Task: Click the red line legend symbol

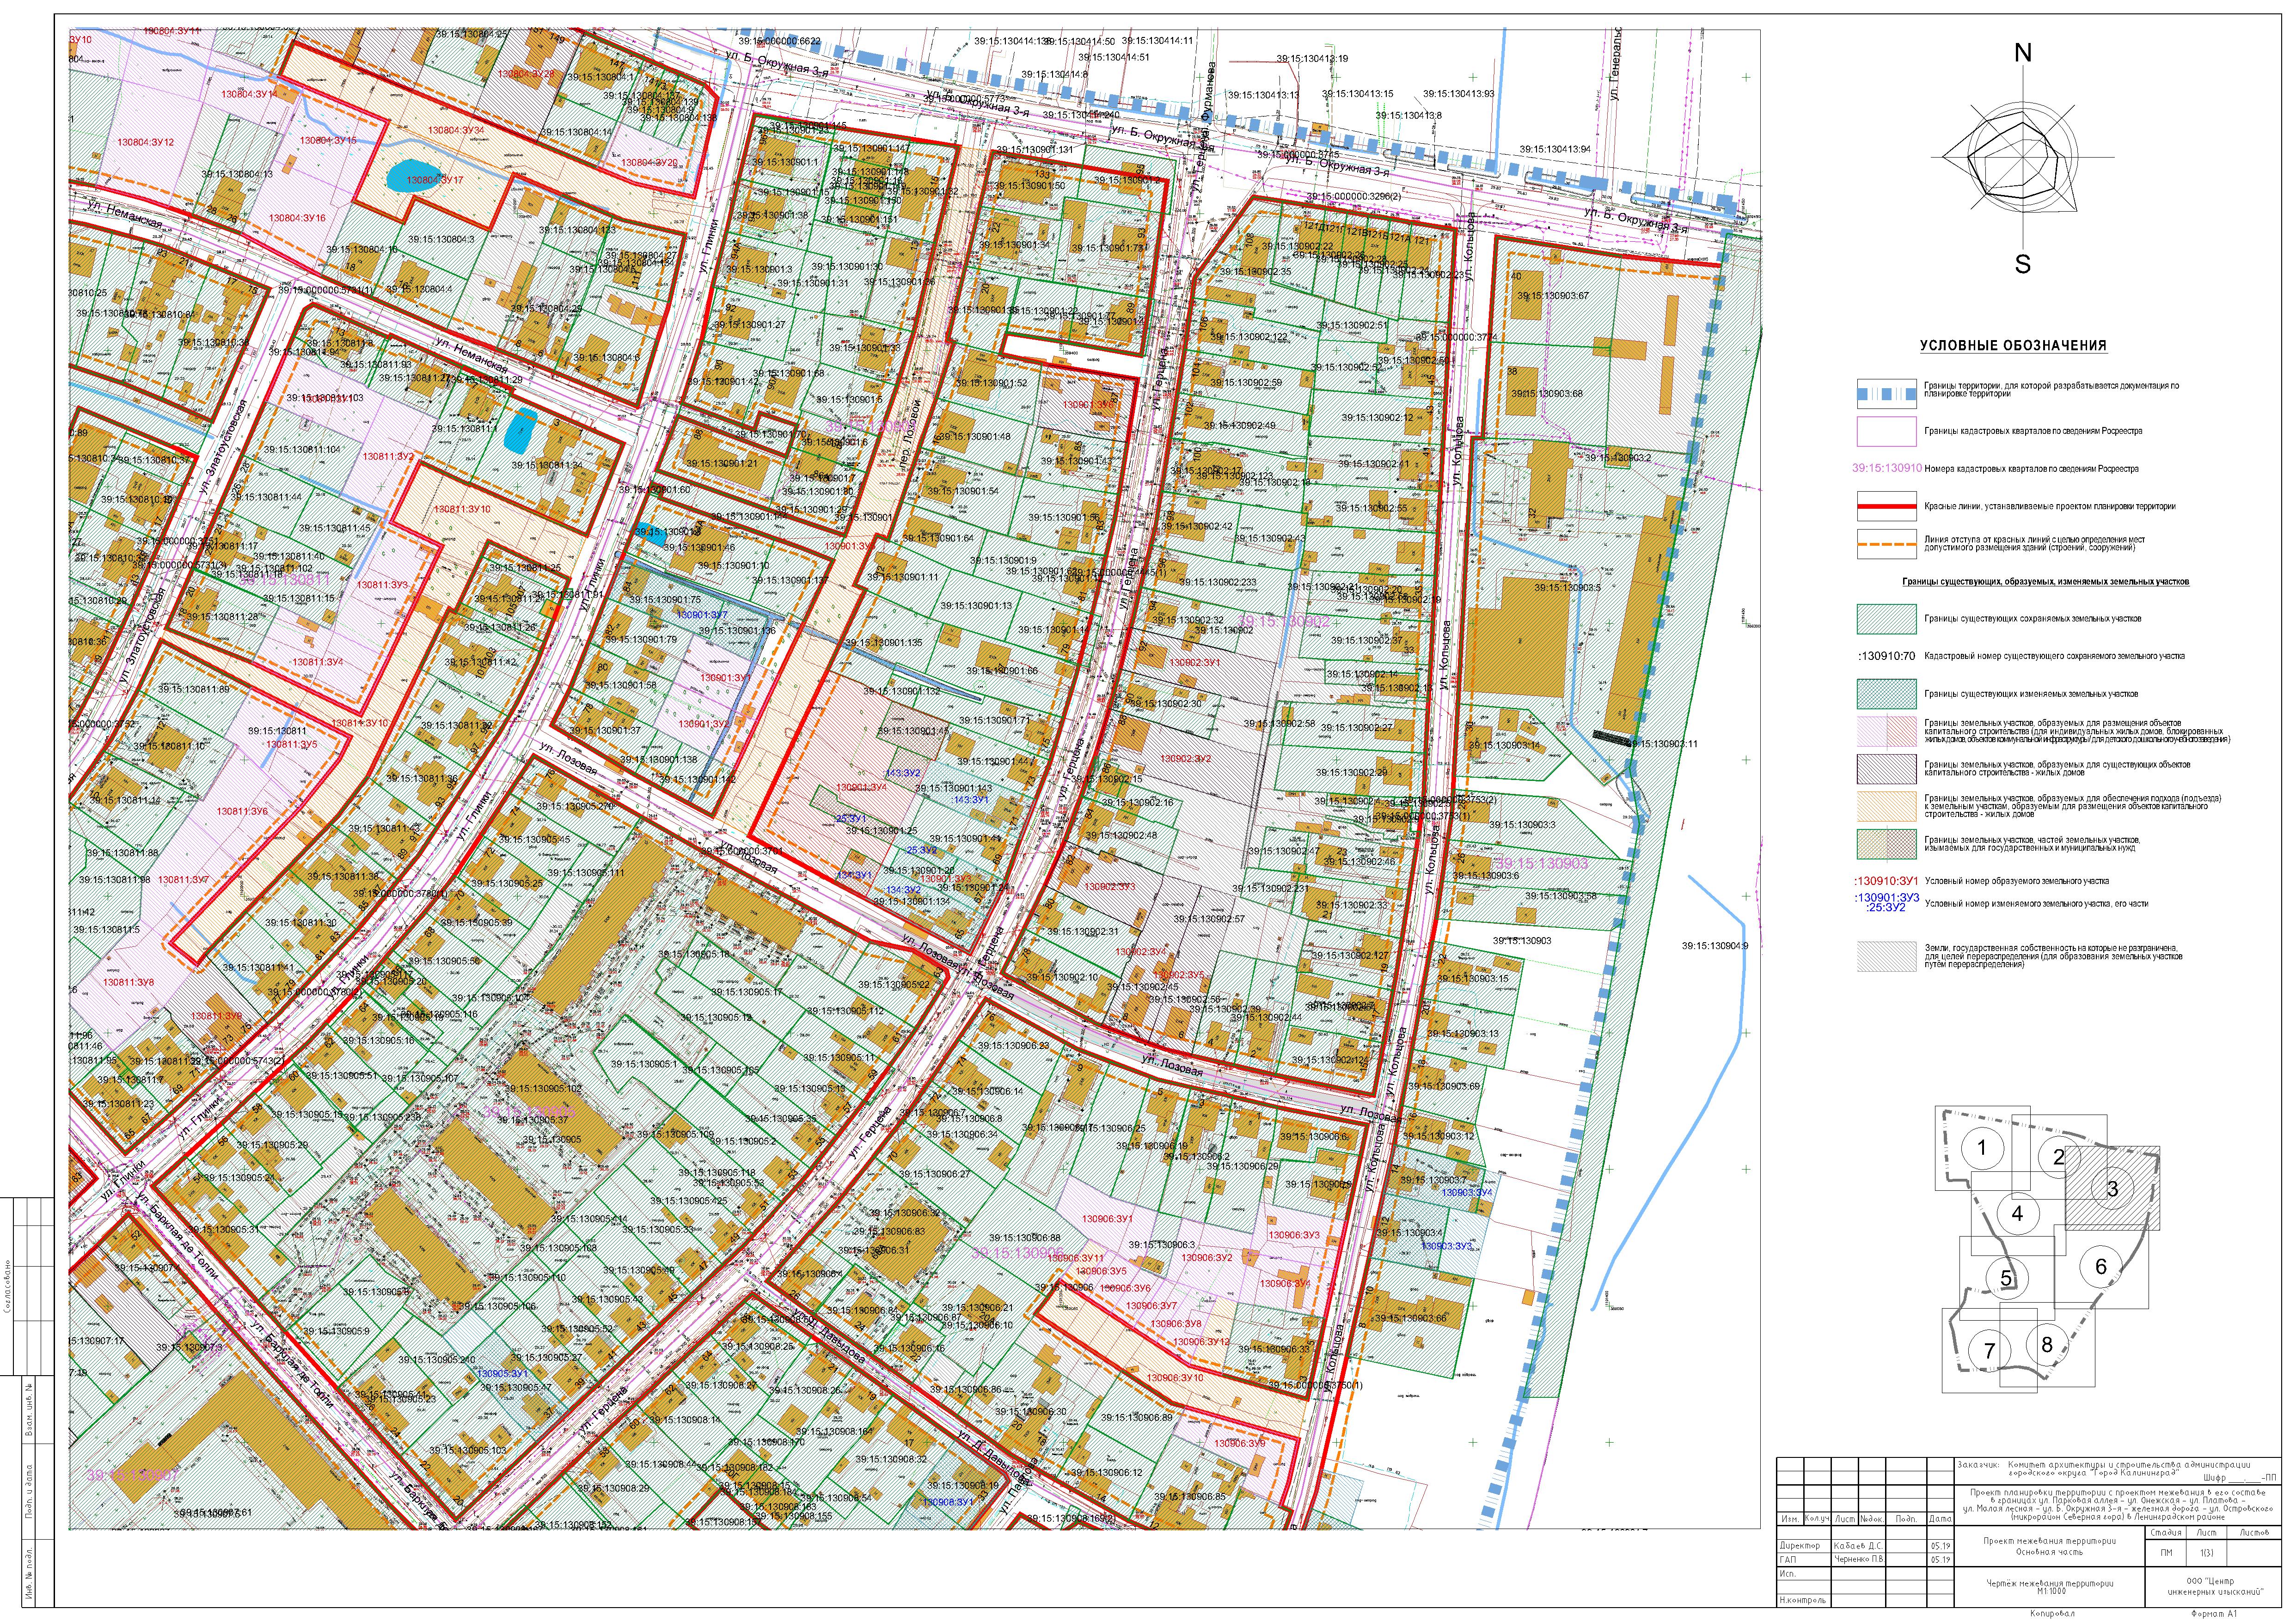Action: pos(1886,507)
